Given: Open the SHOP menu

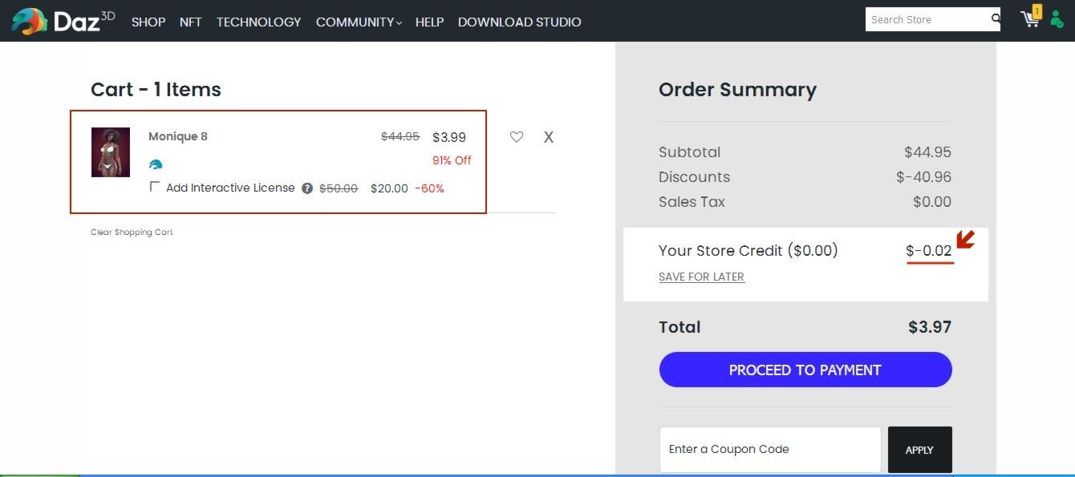Looking at the screenshot, I should [148, 22].
